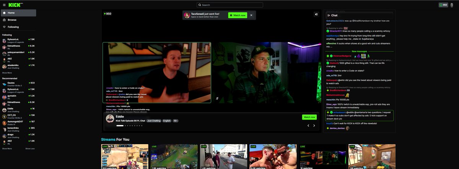Click the search magnifier icon

[x=199, y=5]
